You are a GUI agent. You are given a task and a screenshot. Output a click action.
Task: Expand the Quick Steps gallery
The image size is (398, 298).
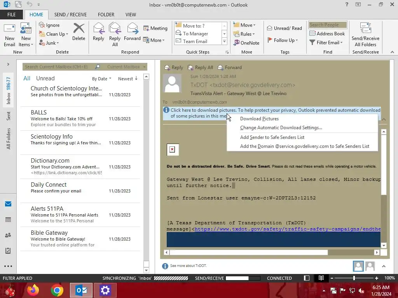[x=224, y=41]
